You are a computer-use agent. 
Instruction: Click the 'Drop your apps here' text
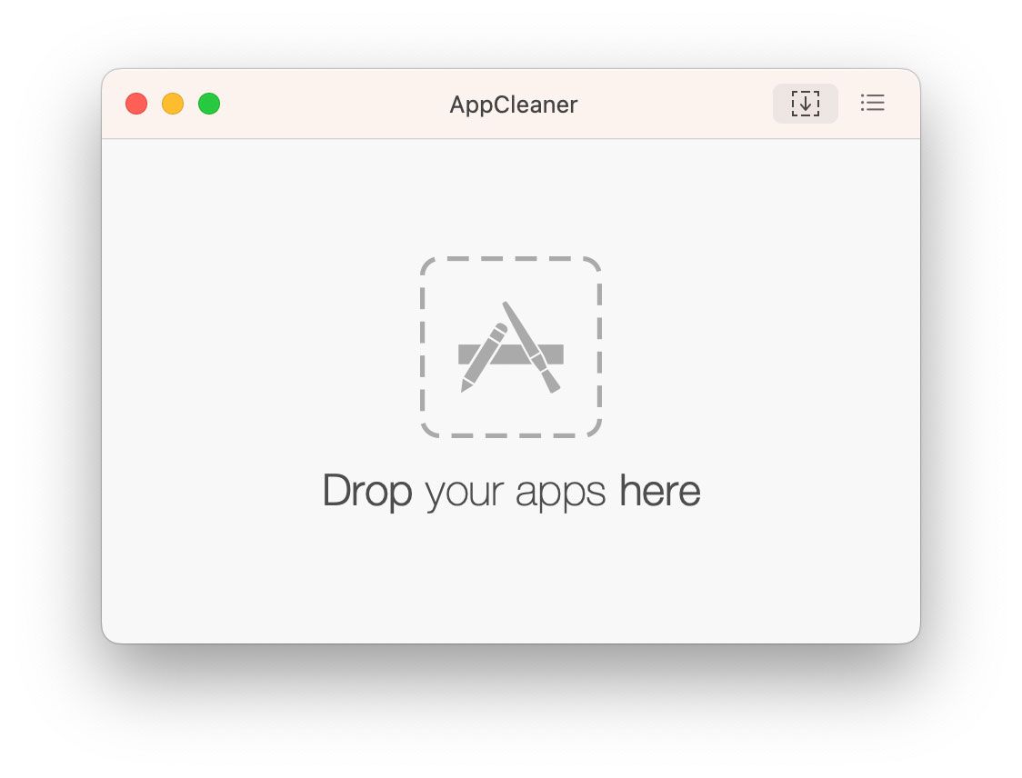click(512, 492)
